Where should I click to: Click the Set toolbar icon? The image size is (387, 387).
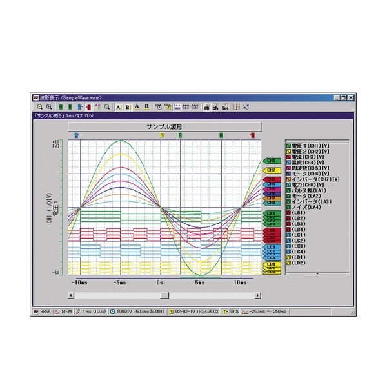[x=225, y=107]
